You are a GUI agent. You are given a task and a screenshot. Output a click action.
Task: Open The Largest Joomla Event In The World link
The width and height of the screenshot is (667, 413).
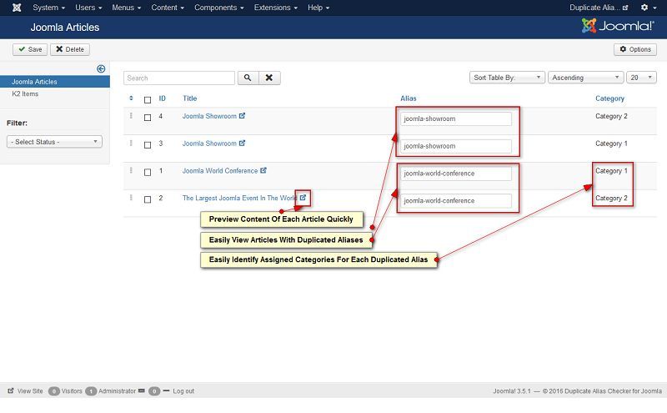click(239, 198)
